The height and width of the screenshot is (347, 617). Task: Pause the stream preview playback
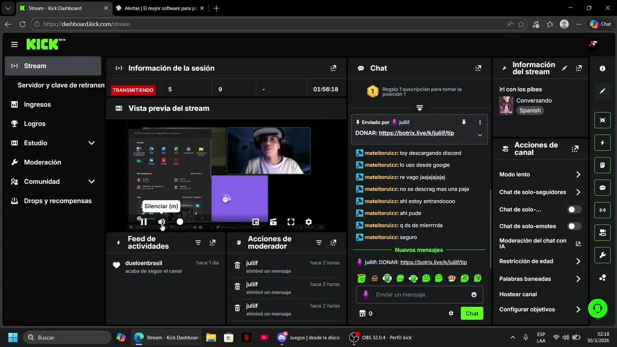[x=144, y=222]
